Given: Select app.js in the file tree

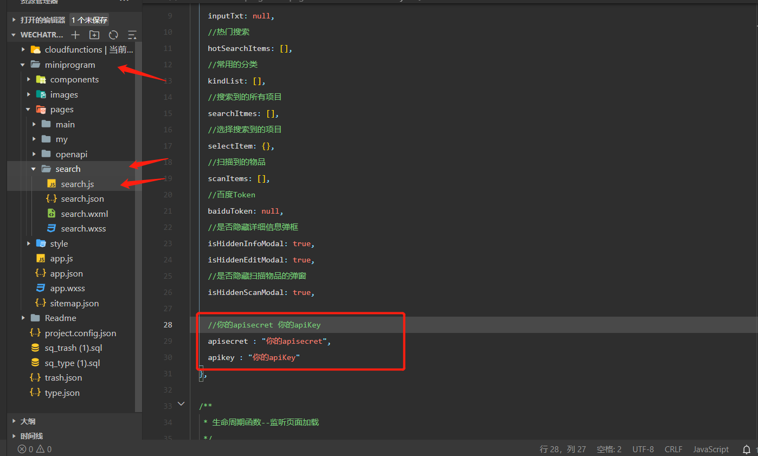Looking at the screenshot, I should (x=61, y=259).
